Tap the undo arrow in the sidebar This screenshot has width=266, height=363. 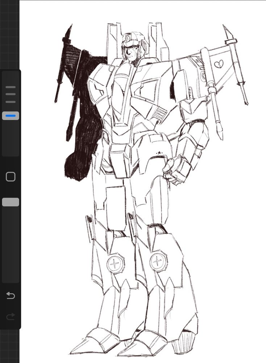click(11, 295)
